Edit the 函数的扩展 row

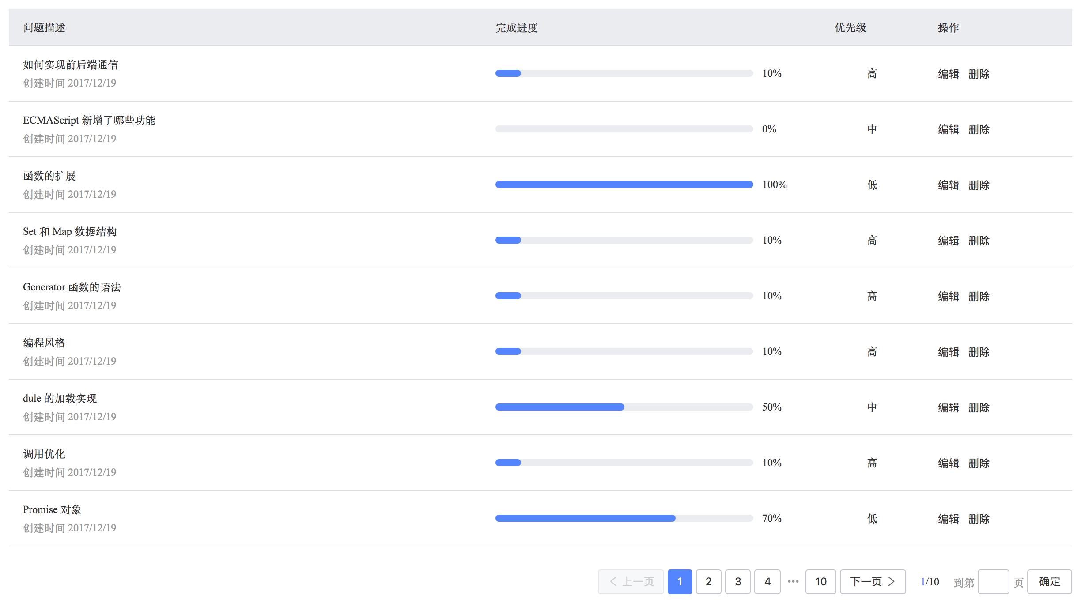click(x=949, y=185)
